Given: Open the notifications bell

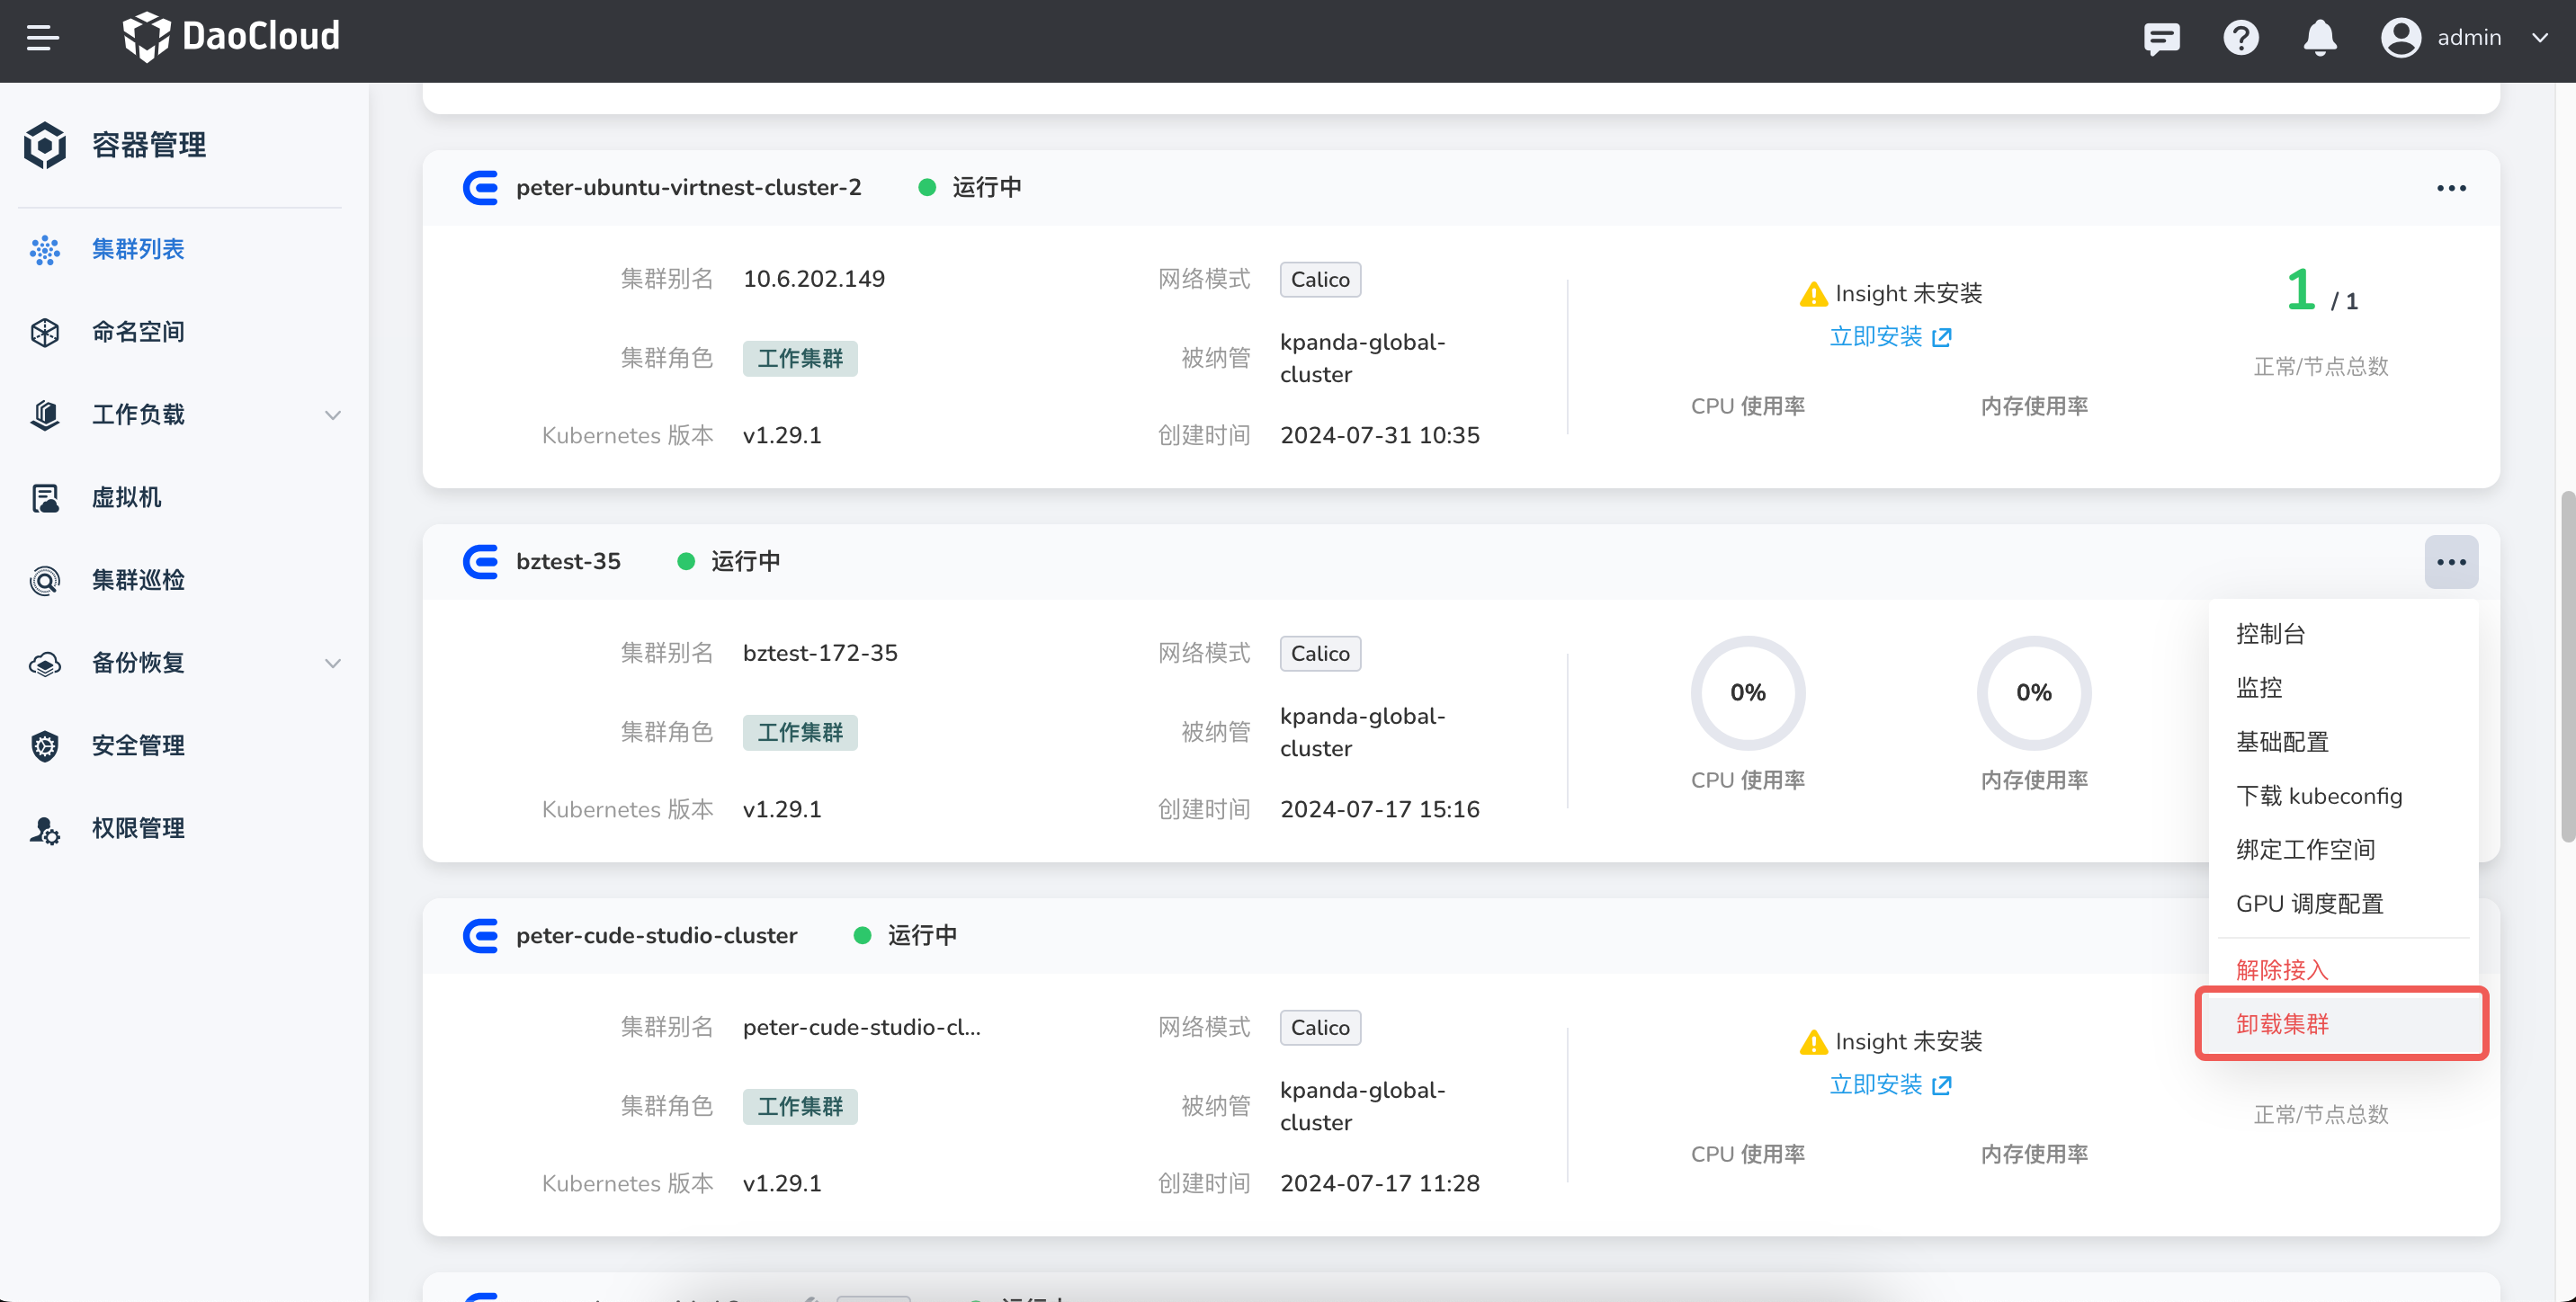Looking at the screenshot, I should click(x=2320, y=38).
